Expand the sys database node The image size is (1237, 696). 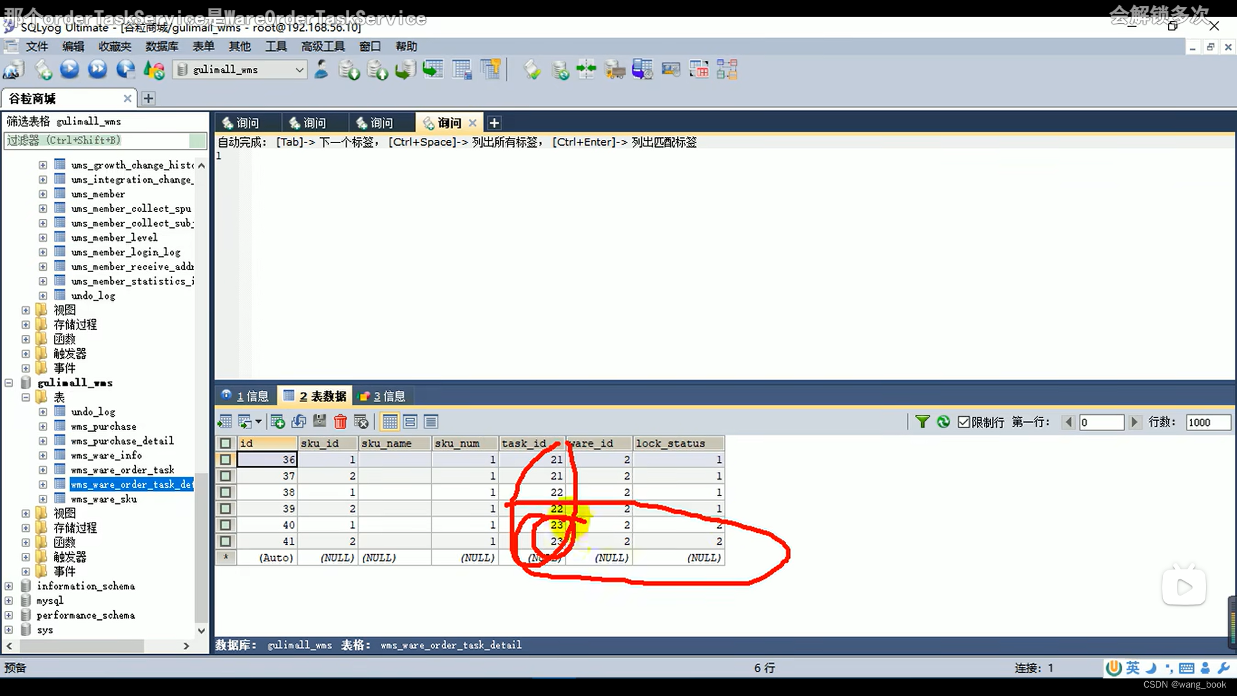point(9,630)
